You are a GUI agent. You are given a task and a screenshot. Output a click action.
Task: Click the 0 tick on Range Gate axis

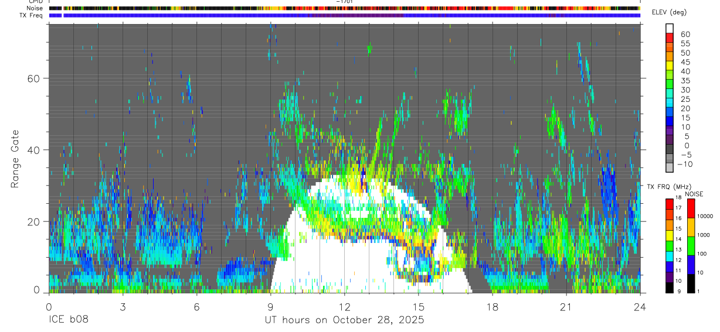click(x=36, y=290)
